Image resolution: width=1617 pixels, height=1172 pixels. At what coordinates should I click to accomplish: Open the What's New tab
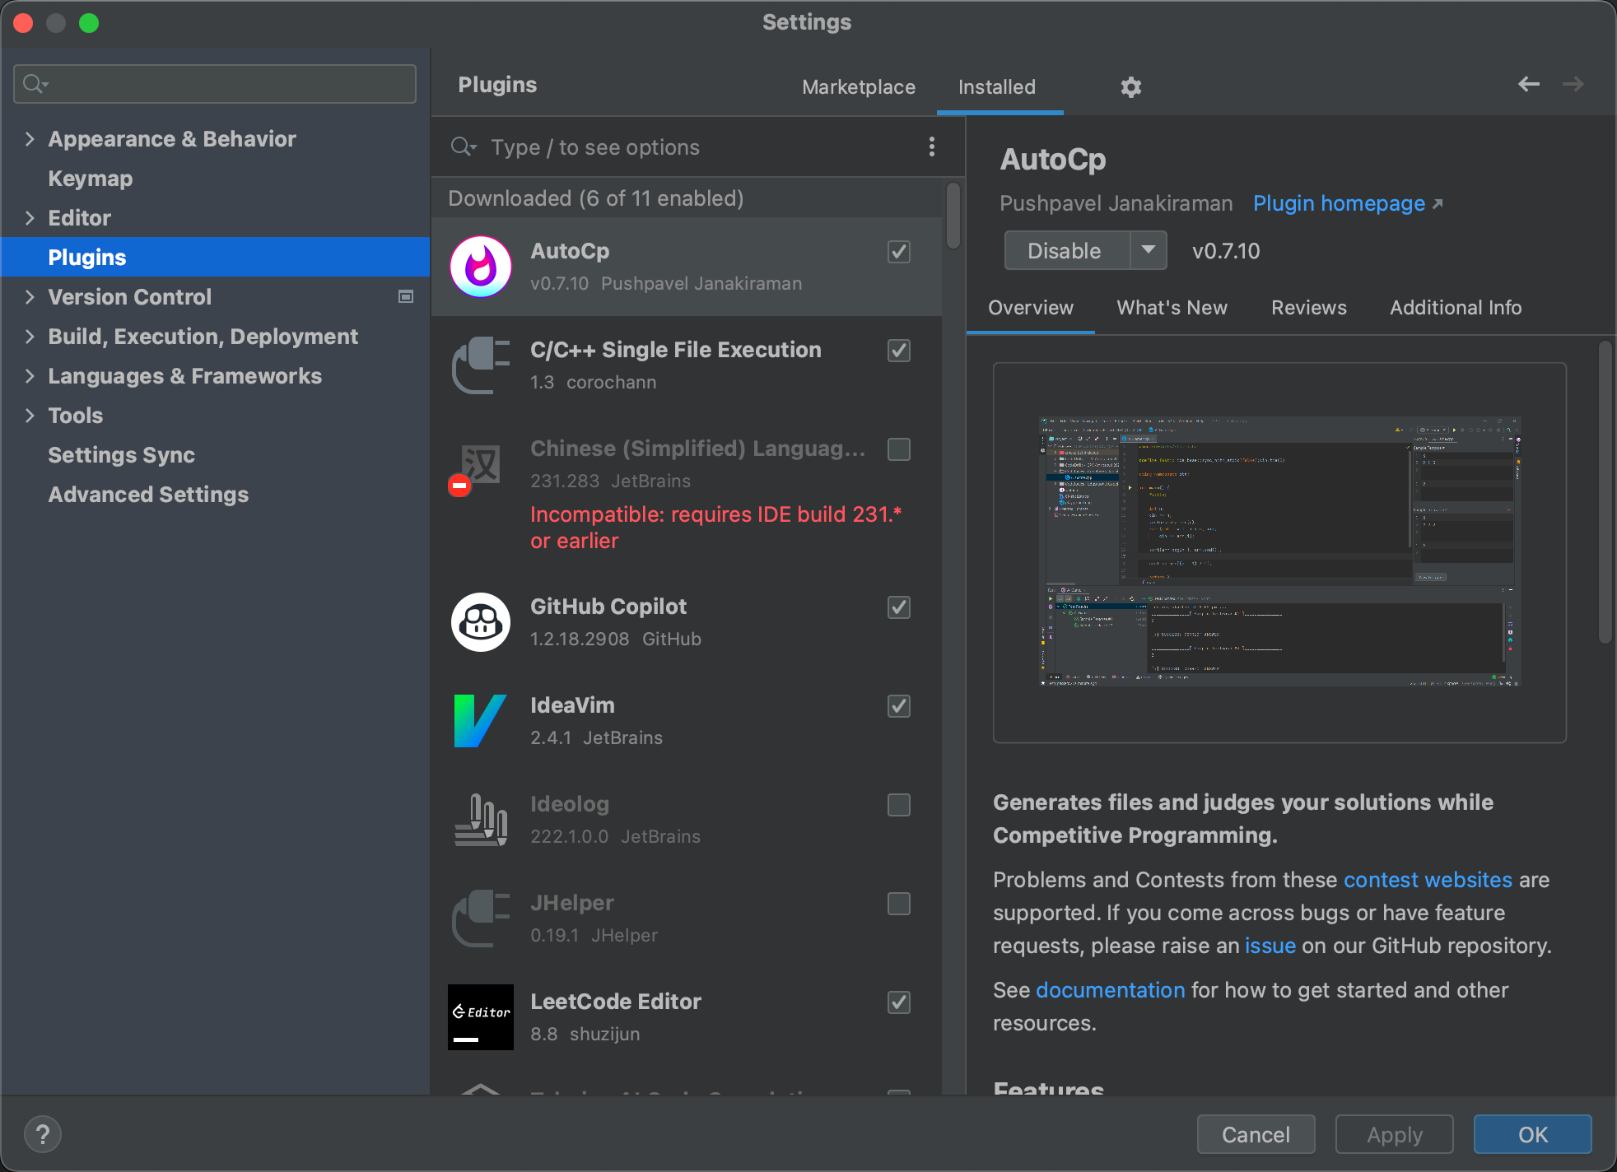point(1172,308)
